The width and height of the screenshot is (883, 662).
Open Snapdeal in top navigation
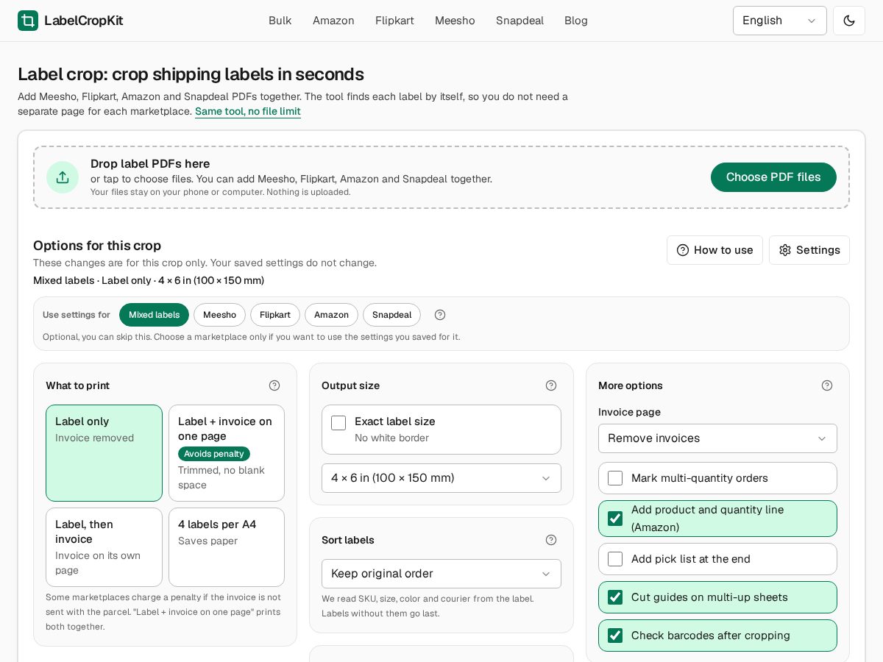[x=519, y=21]
